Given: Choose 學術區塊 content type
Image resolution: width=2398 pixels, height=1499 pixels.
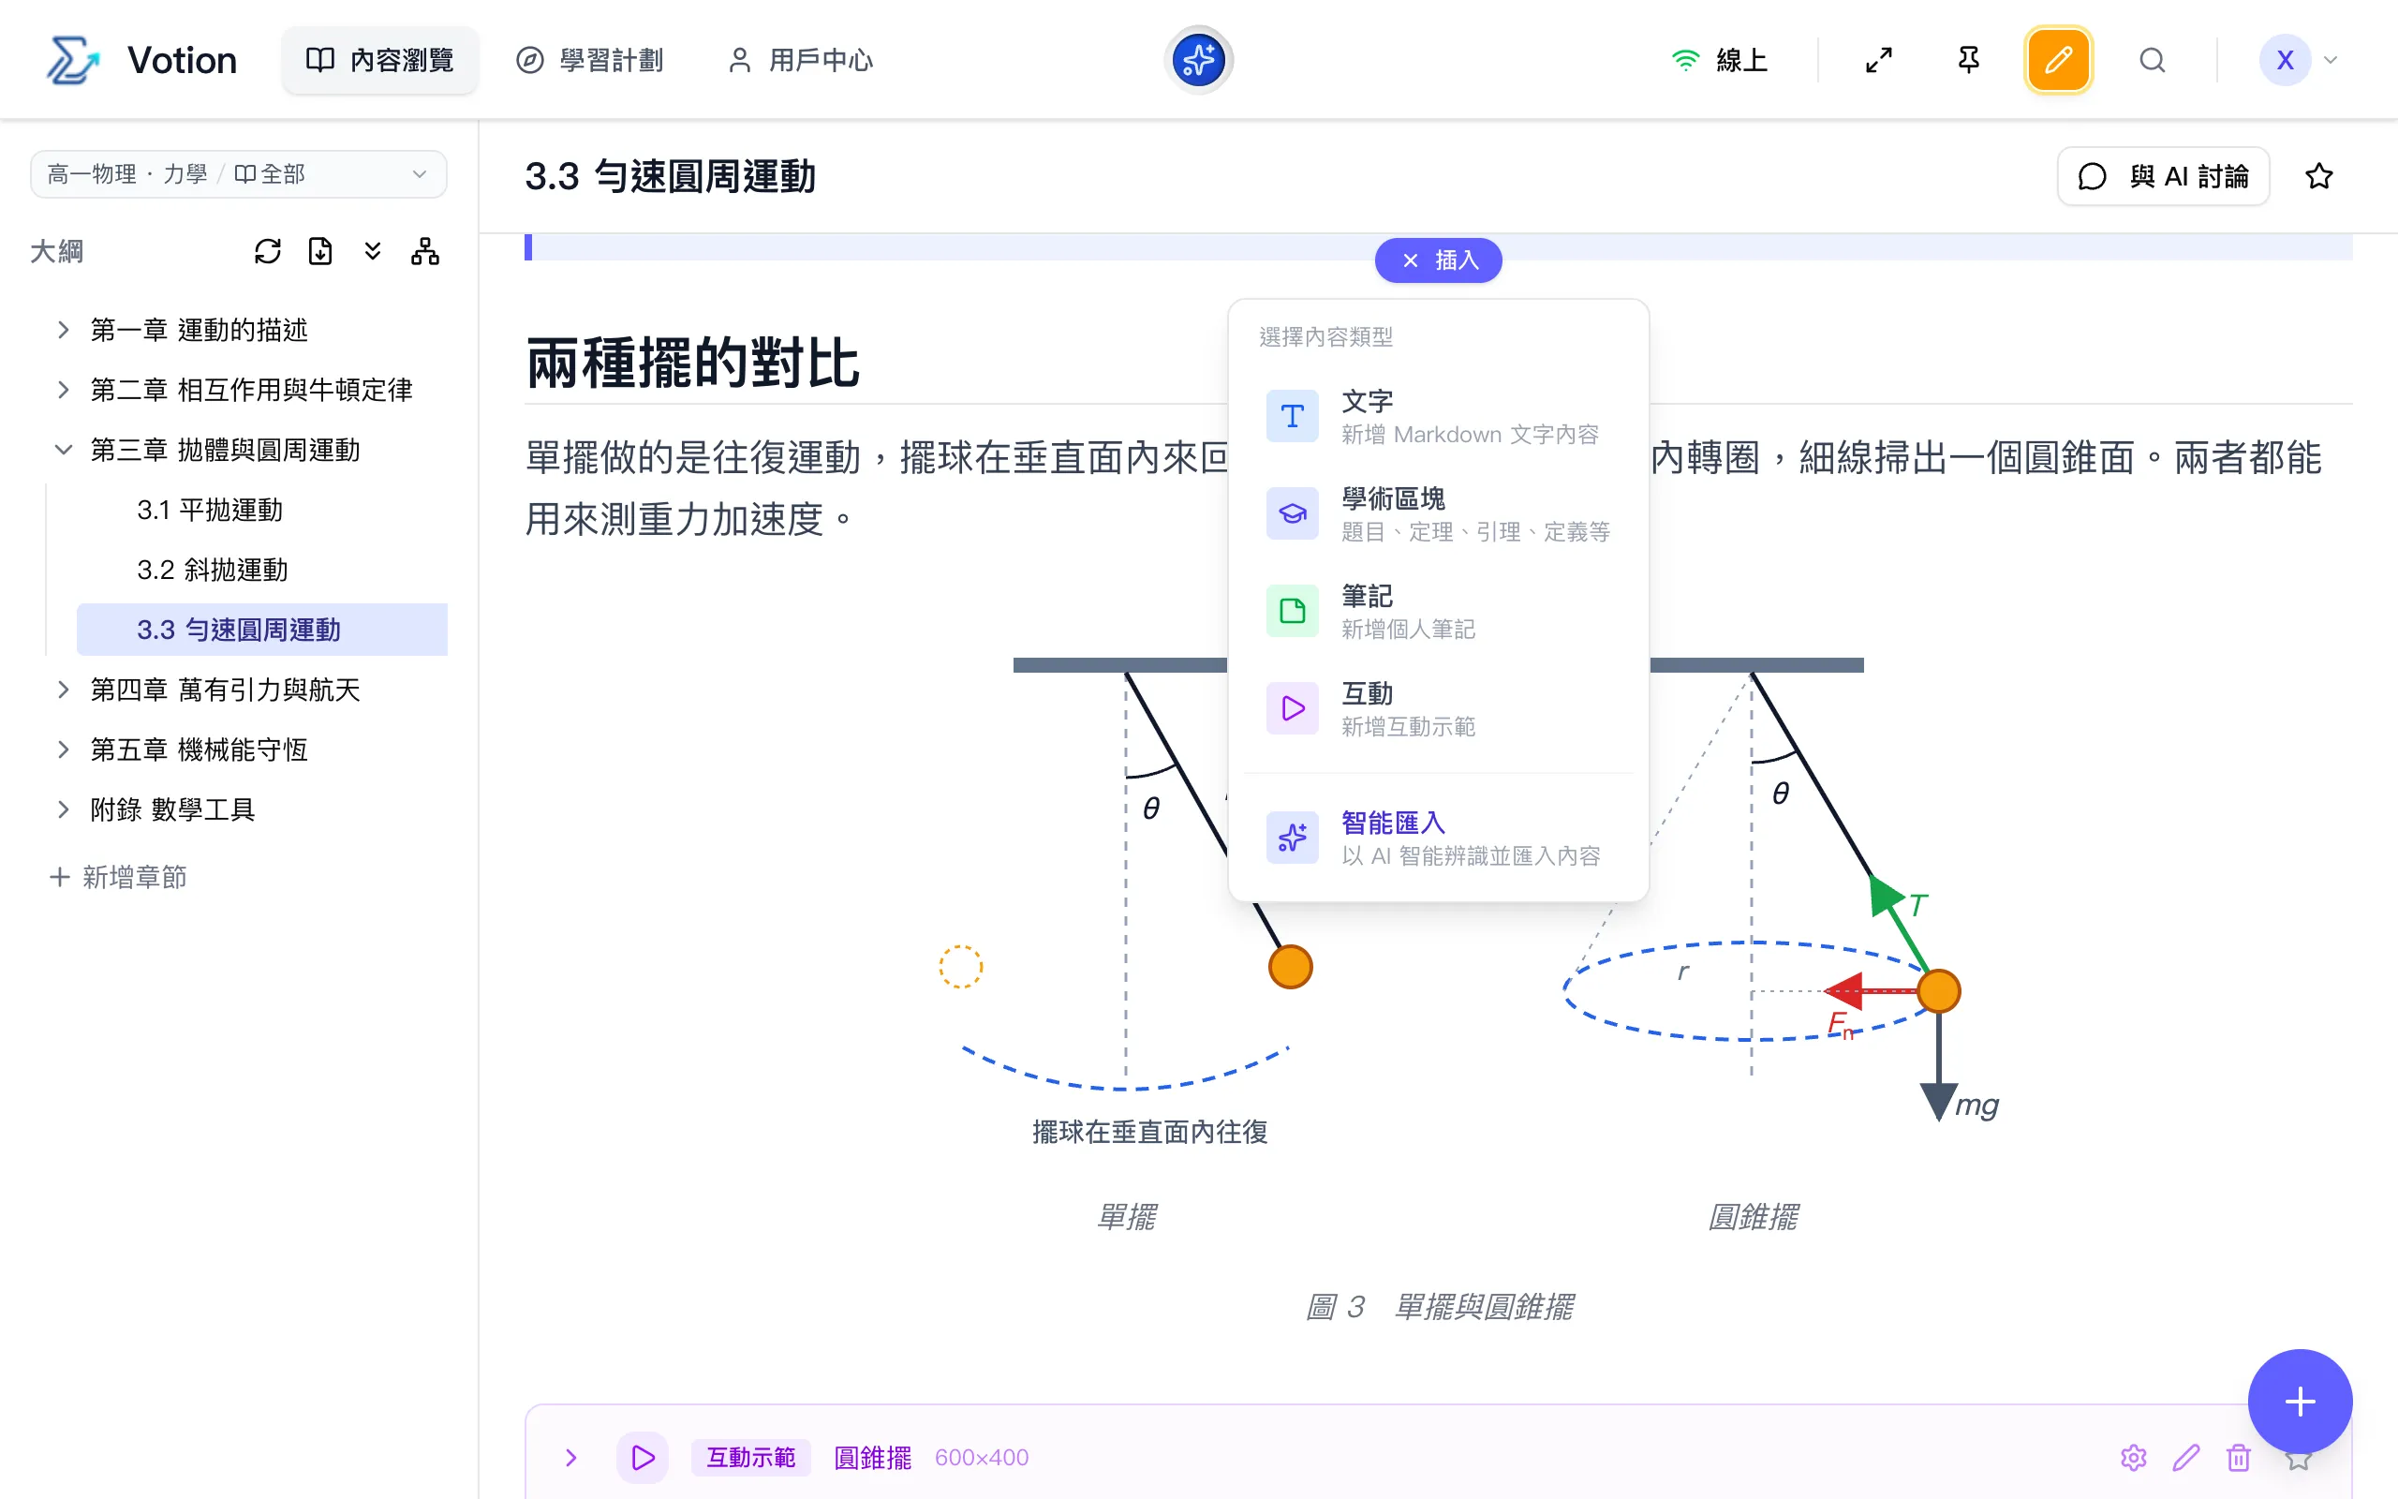Looking at the screenshot, I should pyautogui.click(x=1438, y=513).
